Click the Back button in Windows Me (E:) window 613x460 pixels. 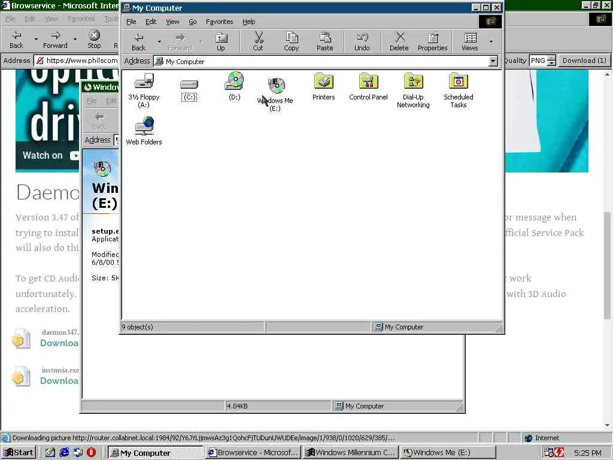coord(99,121)
